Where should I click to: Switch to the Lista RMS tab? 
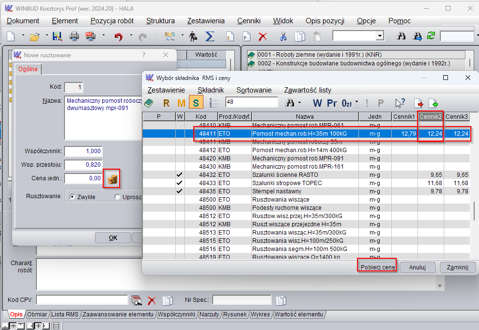tap(65, 314)
